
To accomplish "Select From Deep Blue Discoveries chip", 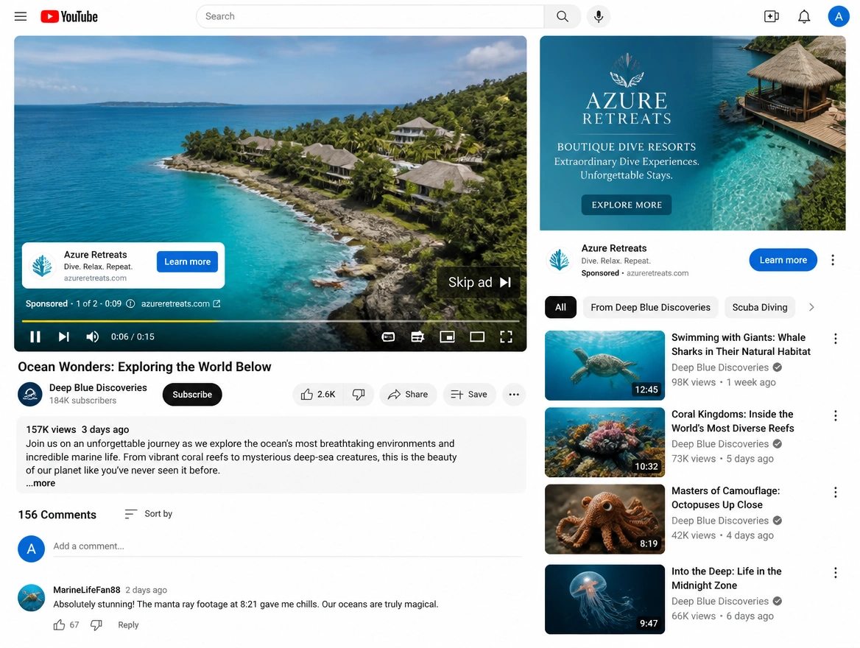I will 650,307.
